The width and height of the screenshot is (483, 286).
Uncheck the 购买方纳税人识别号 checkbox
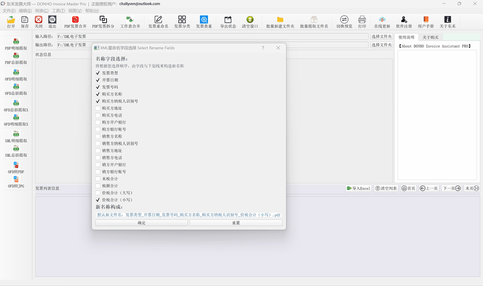point(98,101)
